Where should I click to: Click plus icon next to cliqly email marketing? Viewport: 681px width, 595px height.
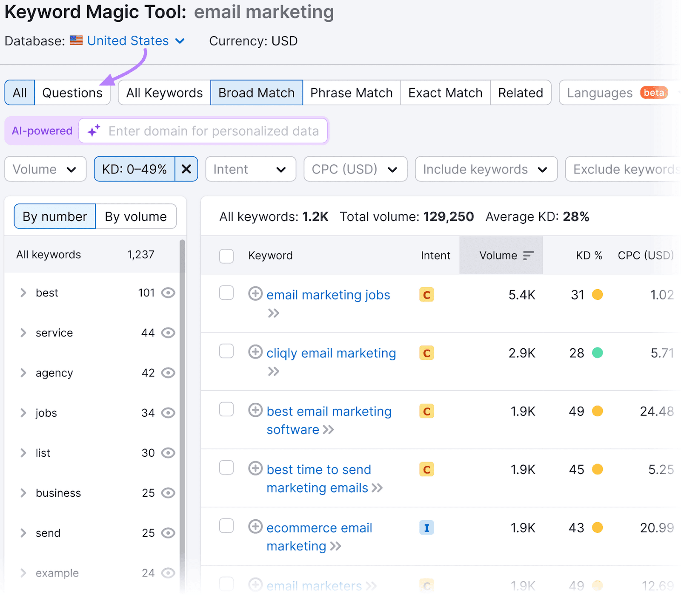[x=255, y=352]
